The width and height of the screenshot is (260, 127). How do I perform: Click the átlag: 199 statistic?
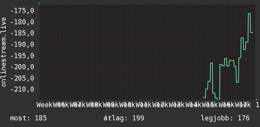click(x=124, y=118)
